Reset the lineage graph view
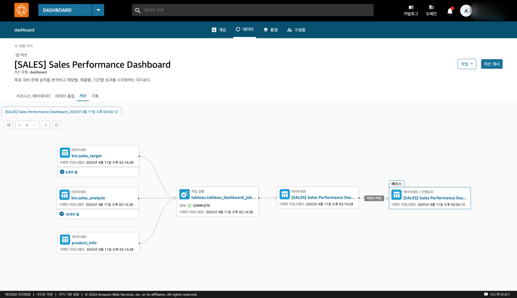The width and height of the screenshot is (517, 298). click(46, 125)
